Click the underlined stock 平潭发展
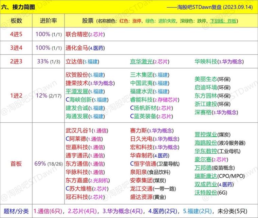258x218 pixels. point(77,92)
